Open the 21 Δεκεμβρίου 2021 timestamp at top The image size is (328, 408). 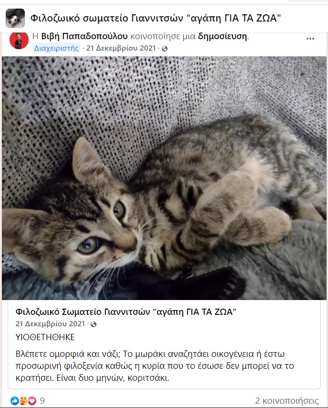coord(121,48)
